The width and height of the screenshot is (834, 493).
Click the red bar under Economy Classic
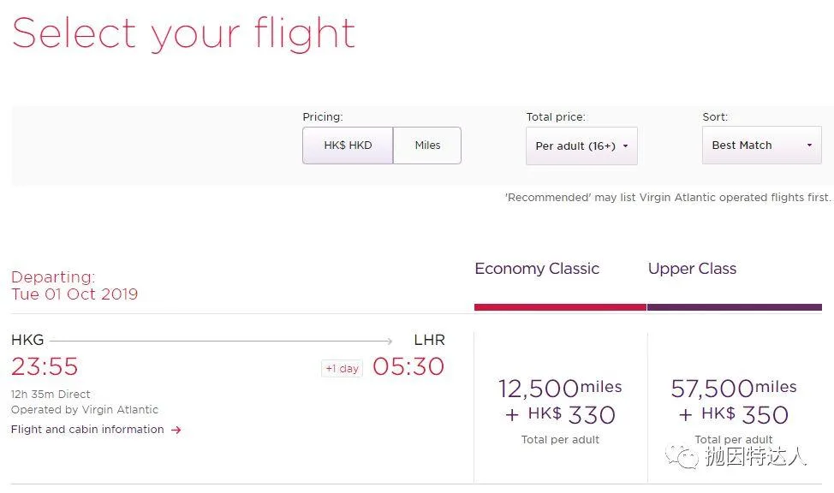[x=560, y=306]
